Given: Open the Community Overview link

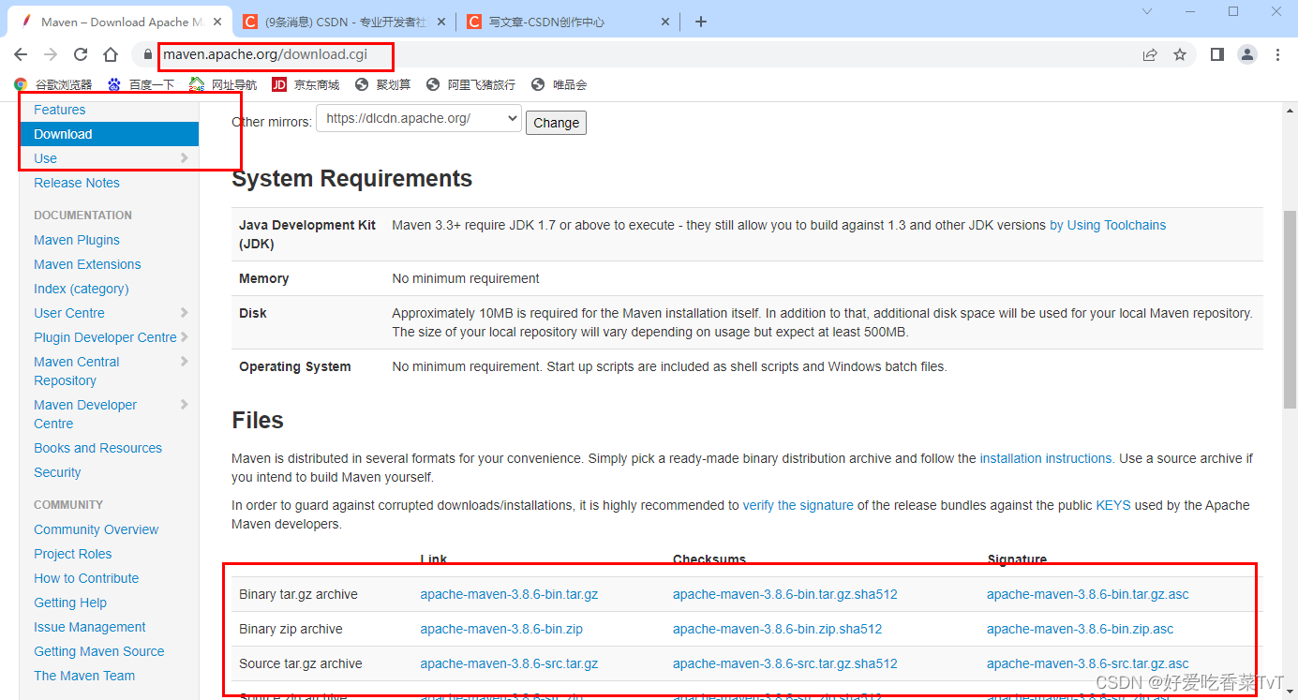Looking at the screenshot, I should tap(97, 529).
